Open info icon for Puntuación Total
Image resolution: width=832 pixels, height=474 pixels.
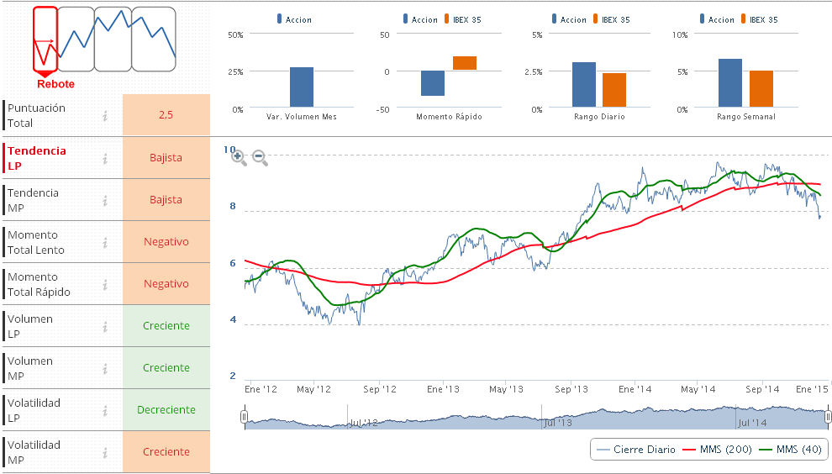pyautogui.click(x=105, y=116)
